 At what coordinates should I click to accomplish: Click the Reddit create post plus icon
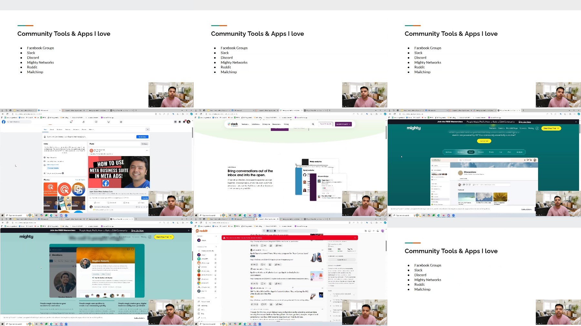374,231
